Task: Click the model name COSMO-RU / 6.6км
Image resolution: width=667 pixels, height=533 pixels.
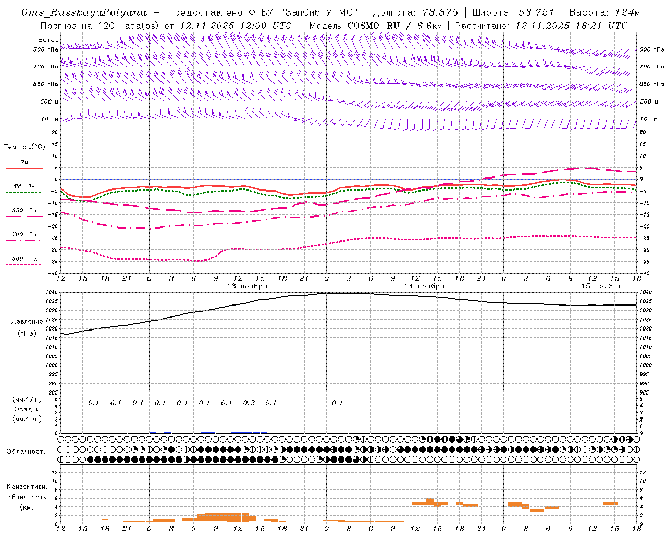Action: (395, 25)
